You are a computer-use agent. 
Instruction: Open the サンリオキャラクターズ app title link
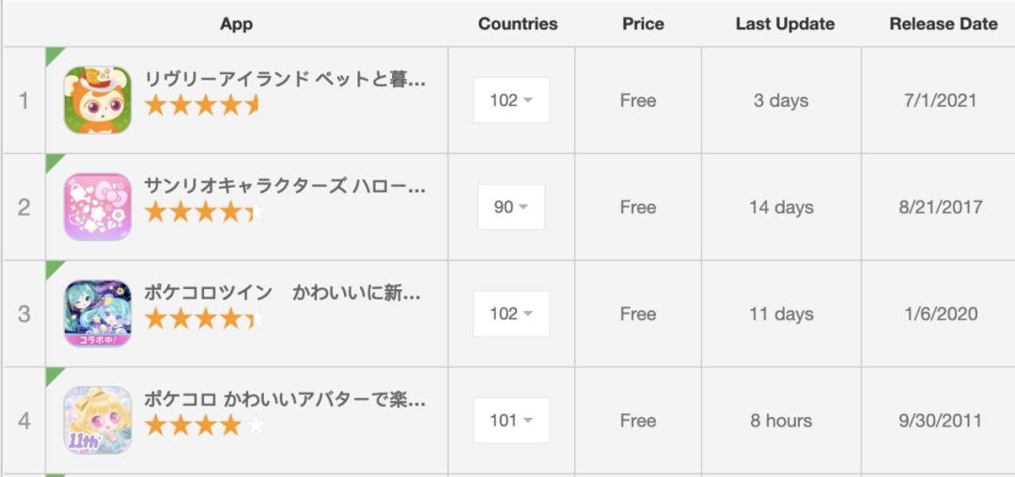(x=285, y=186)
